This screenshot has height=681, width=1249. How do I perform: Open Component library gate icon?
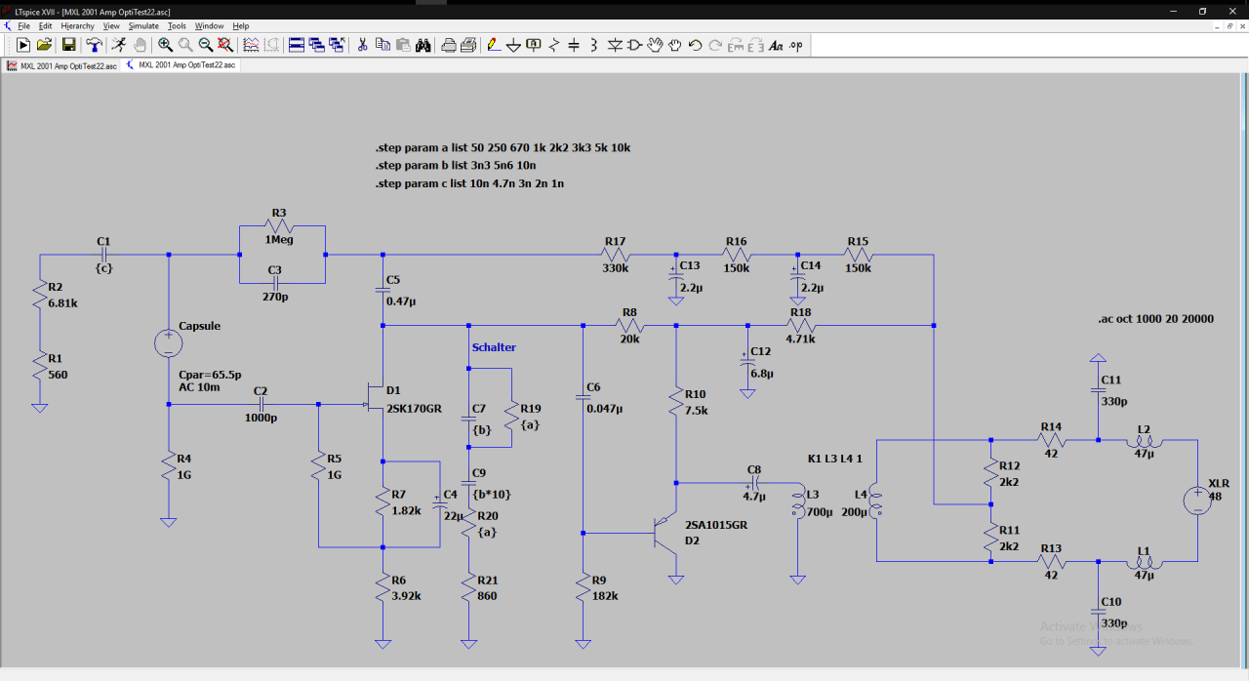[635, 45]
